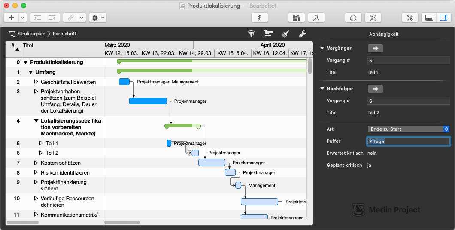Click the arrow button next to Vorgänger
This screenshot has width=455, height=230.
(x=375, y=49)
